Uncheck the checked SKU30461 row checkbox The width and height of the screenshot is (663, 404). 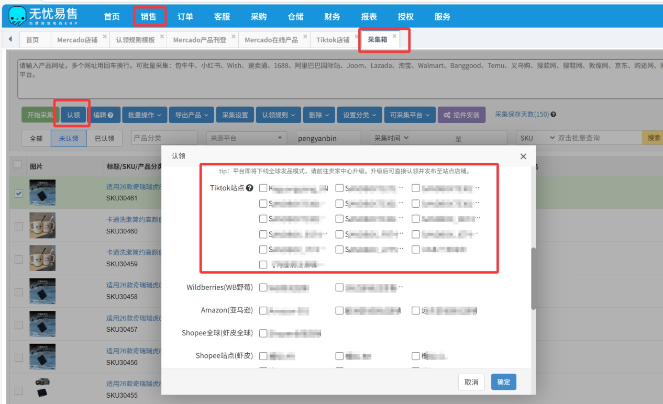19,194
